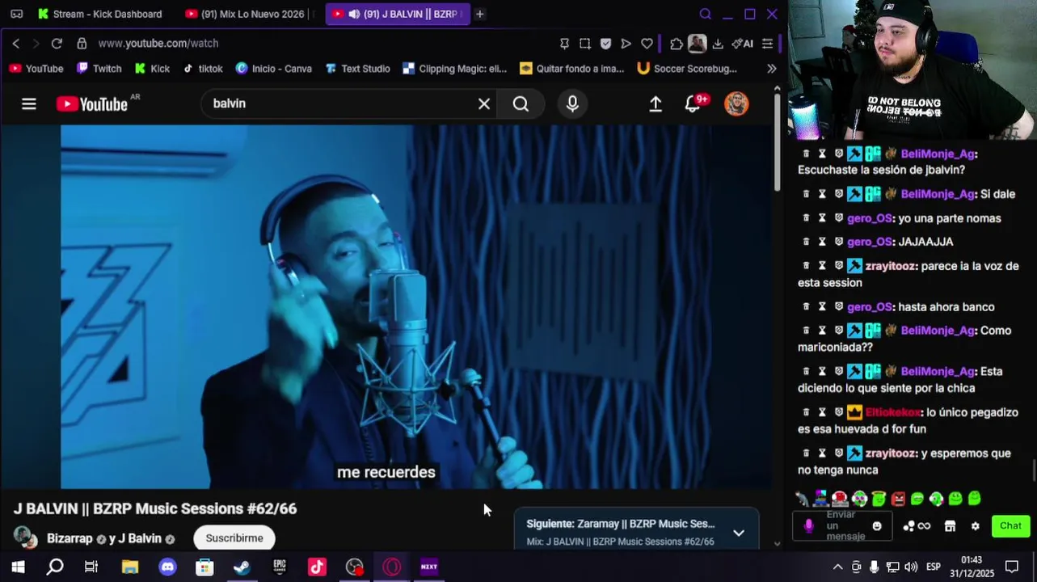
Task: Open the browser AI assistant button
Action: (x=742, y=43)
